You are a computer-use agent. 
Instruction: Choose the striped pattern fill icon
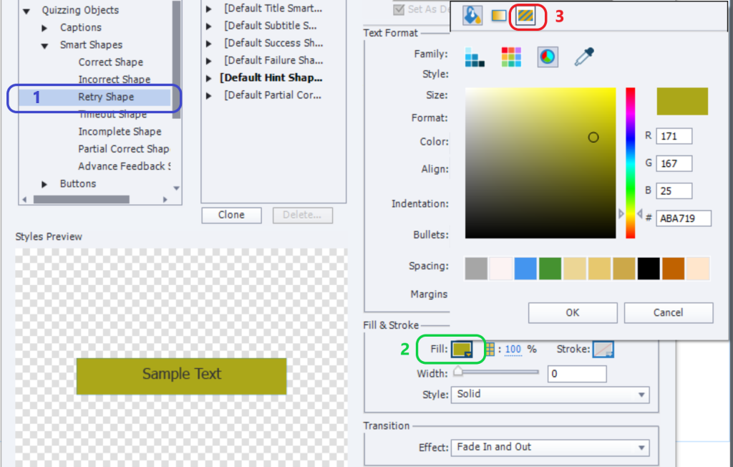526,16
